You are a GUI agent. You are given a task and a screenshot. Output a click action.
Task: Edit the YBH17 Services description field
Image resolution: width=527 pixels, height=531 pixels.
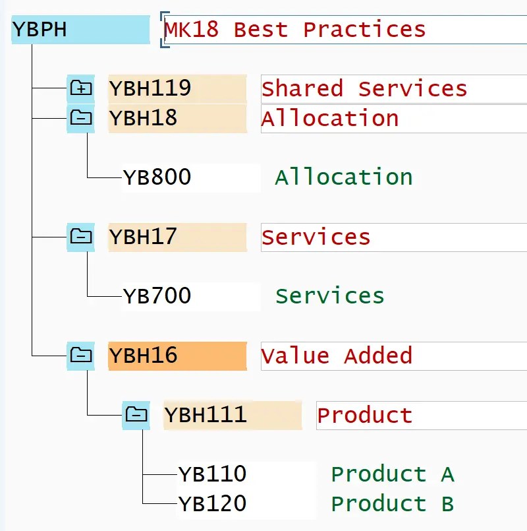coord(394,237)
